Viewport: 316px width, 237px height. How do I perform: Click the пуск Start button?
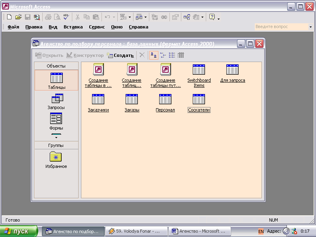point(19,231)
